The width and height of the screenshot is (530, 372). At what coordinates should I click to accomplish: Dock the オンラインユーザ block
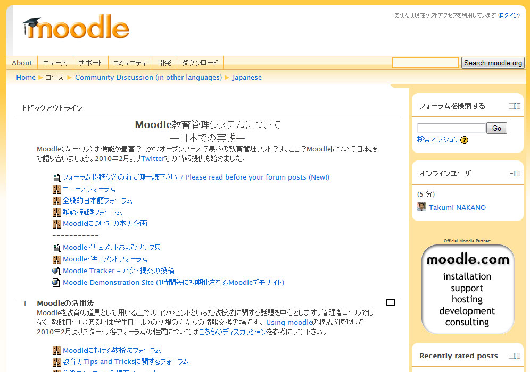point(518,173)
